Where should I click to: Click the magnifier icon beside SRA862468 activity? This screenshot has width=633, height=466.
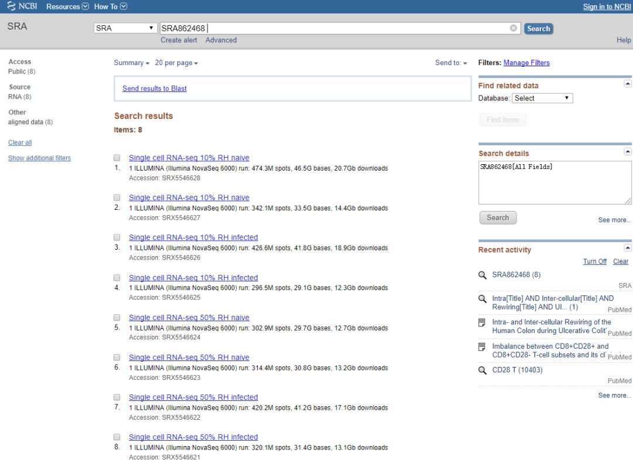click(482, 274)
